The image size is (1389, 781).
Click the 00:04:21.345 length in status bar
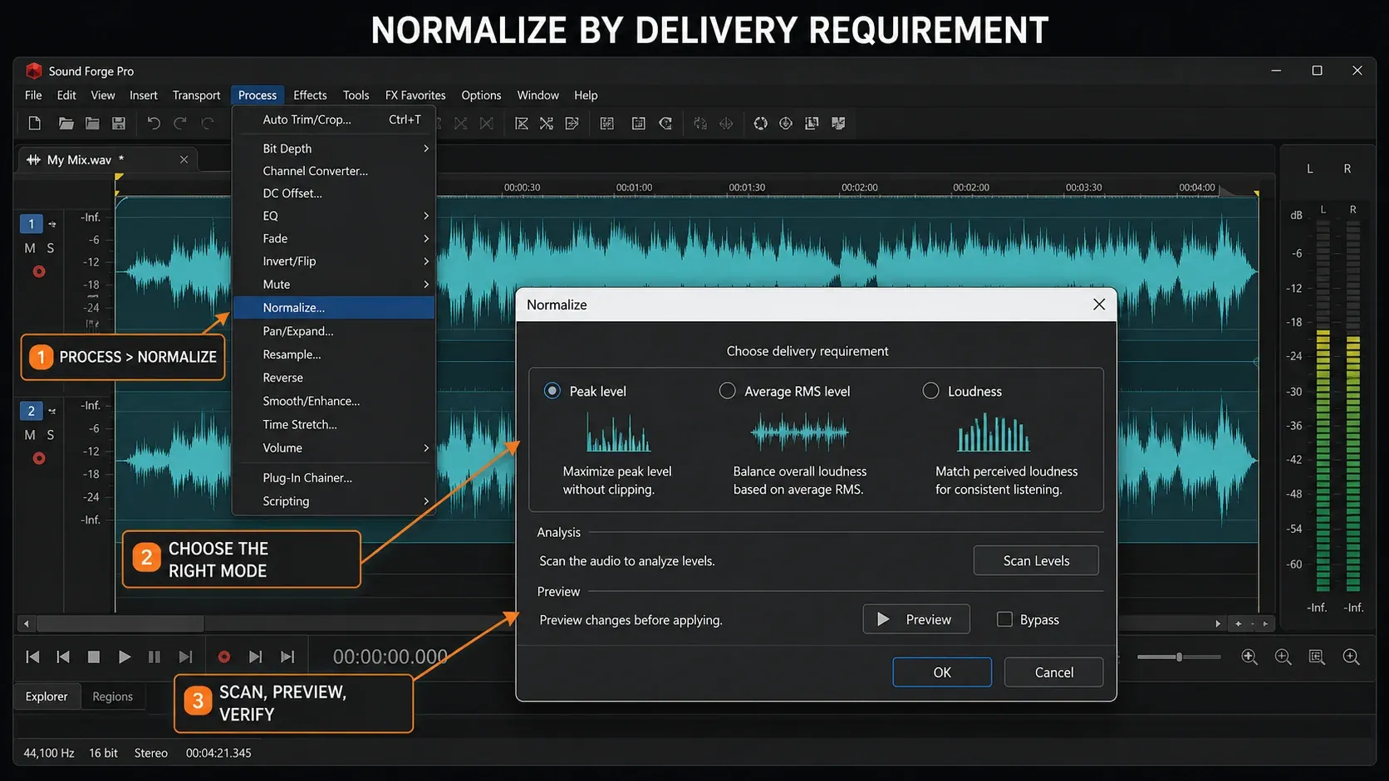point(218,753)
